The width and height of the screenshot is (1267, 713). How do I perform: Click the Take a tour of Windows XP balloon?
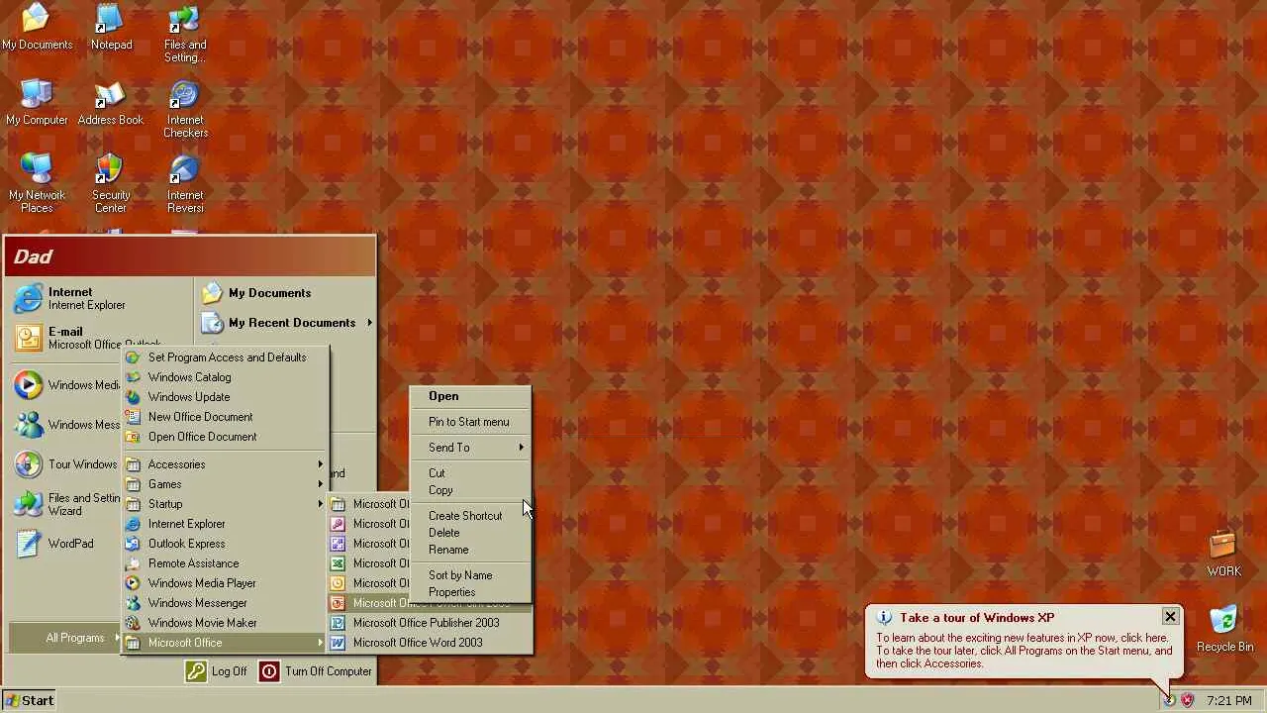pyautogui.click(x=1023, y=641)
